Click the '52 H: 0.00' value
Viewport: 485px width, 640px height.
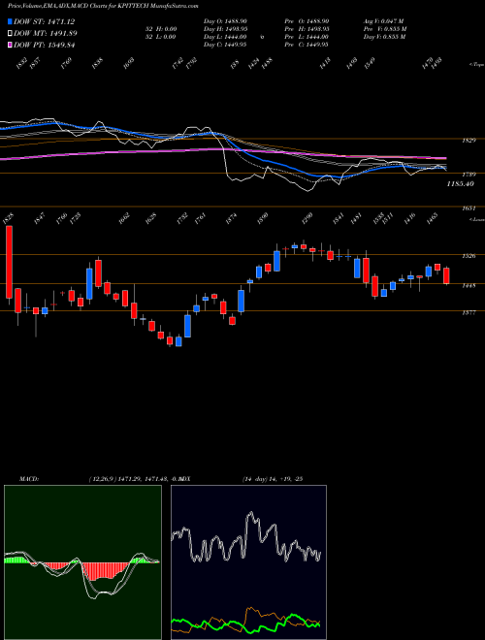click(x=160, y=29)
